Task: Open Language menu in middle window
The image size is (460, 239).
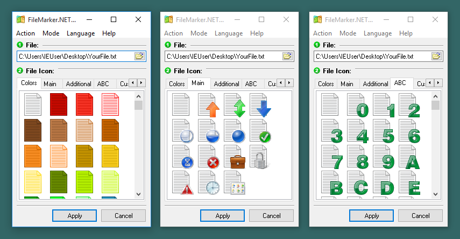Action: (229, 33)
